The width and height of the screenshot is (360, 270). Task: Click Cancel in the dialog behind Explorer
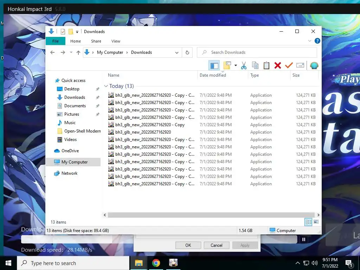[216, 245]
